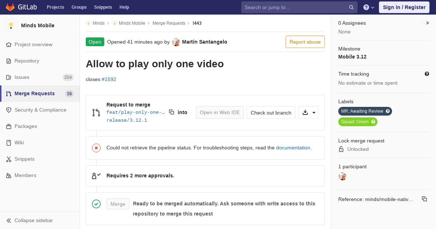Open the Repository section
Viewport: 436px width, 229px height.
[27, 61]
